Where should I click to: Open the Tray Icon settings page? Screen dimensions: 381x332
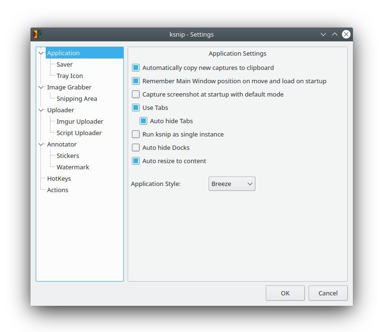click(x=70, y=76)
